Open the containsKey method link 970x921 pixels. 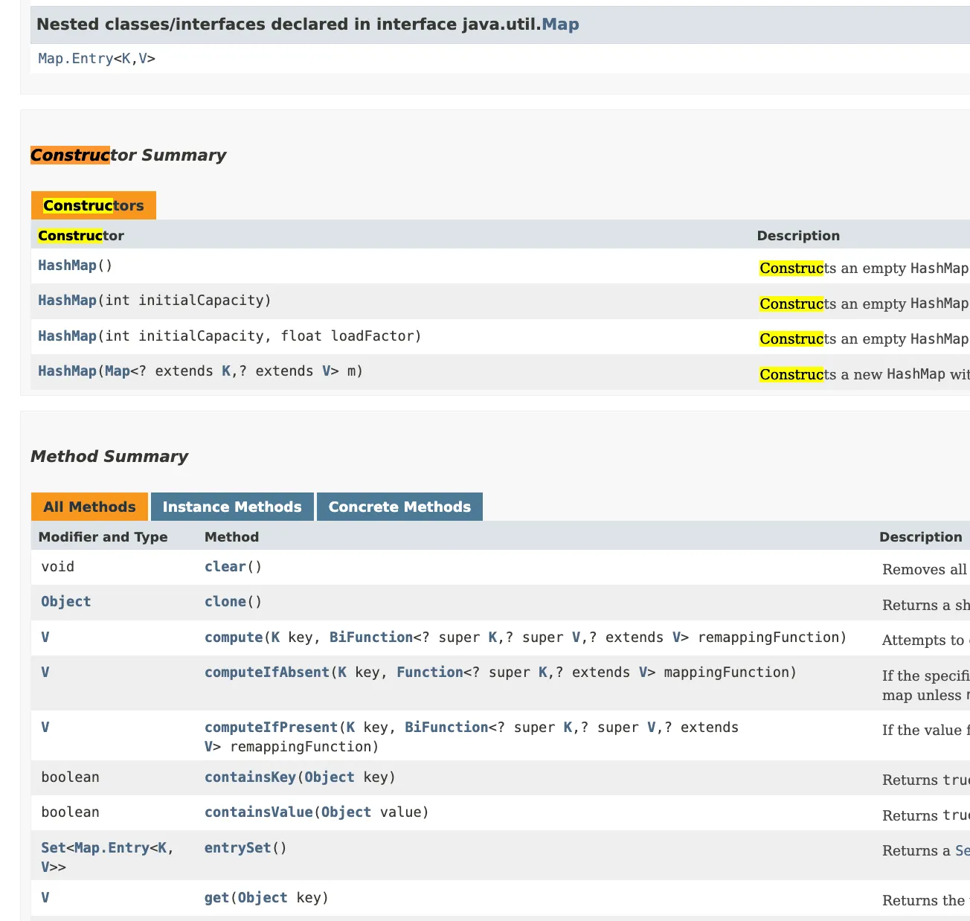coord(250,777)
